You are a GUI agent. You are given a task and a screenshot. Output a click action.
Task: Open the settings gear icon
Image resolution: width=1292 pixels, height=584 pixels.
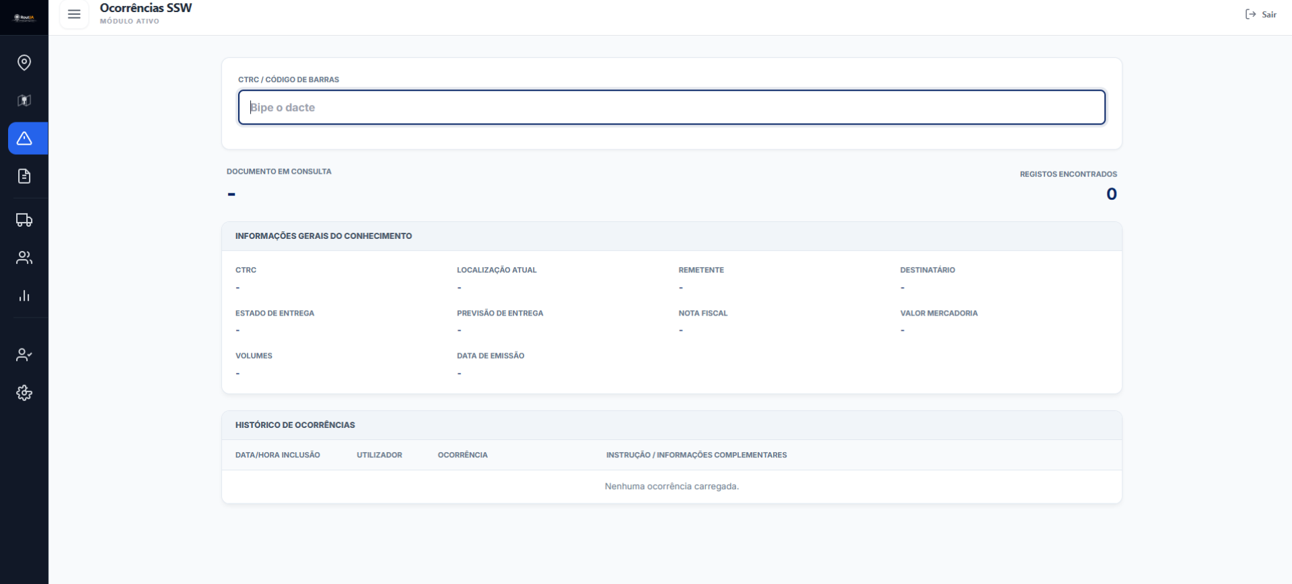(x=24, y=393)
